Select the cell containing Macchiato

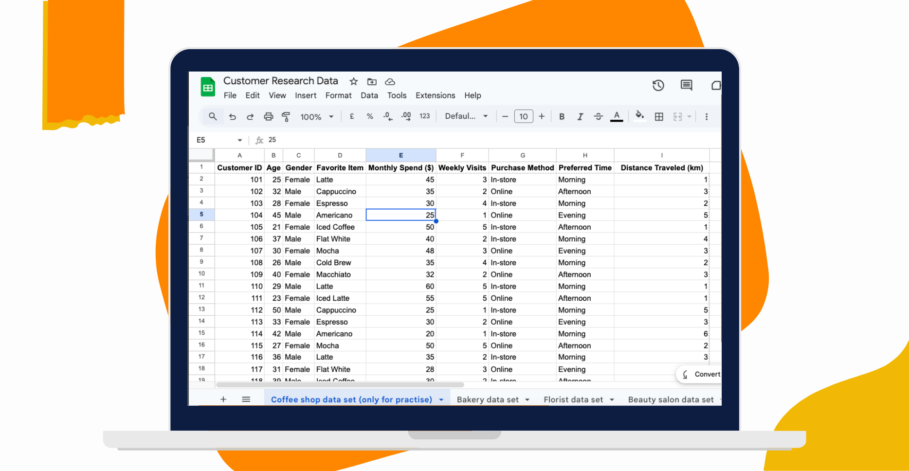340,274
